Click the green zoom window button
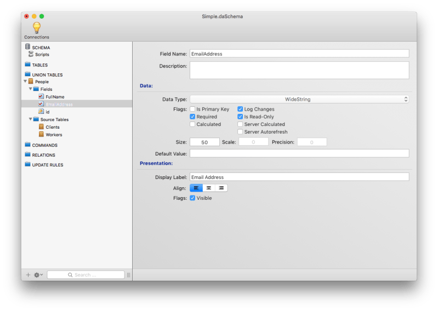 [42, 16]
